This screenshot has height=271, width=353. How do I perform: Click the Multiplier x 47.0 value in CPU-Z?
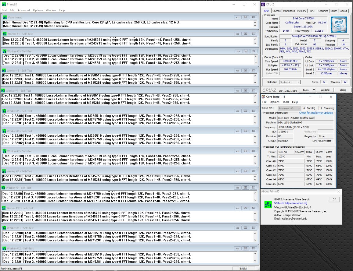[x=290, y=65]
